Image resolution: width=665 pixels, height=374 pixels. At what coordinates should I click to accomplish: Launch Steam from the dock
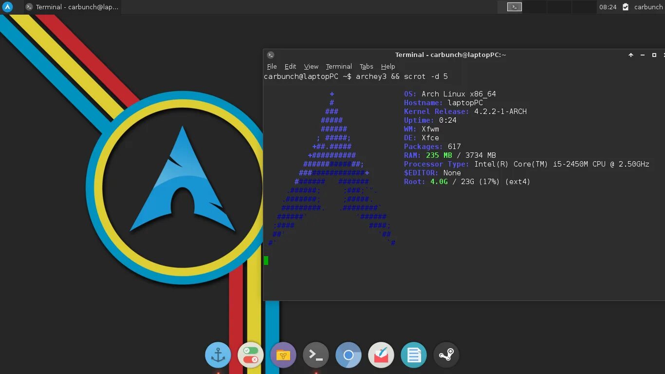[446, 355]
